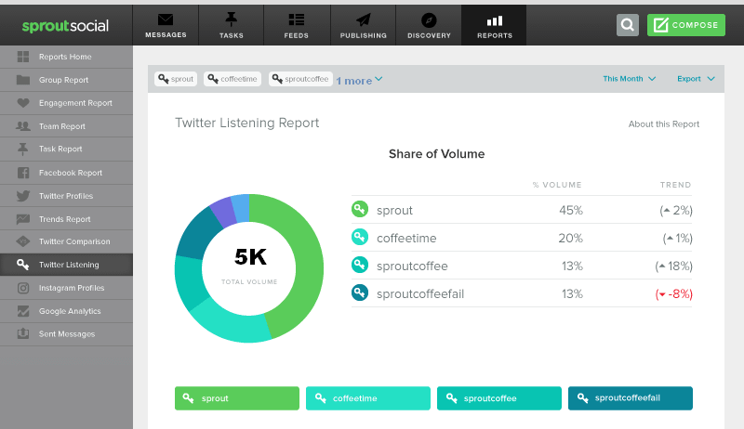Open Facebook Report from sidebar
The height and width of the screenshot is (429, 744).
[x=66, y=173]
